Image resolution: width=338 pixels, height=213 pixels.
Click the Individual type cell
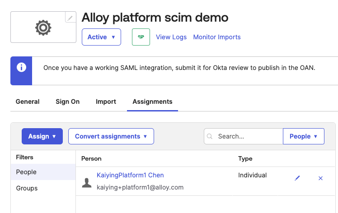253,175
